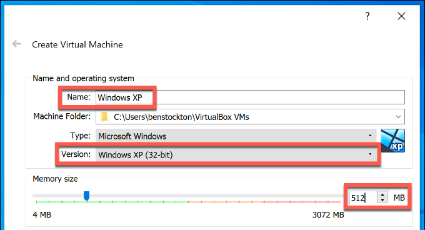Click the 4 MB minimum memory label
The height and width of the screenshot is (230, 425).
(x=42, y=215)
